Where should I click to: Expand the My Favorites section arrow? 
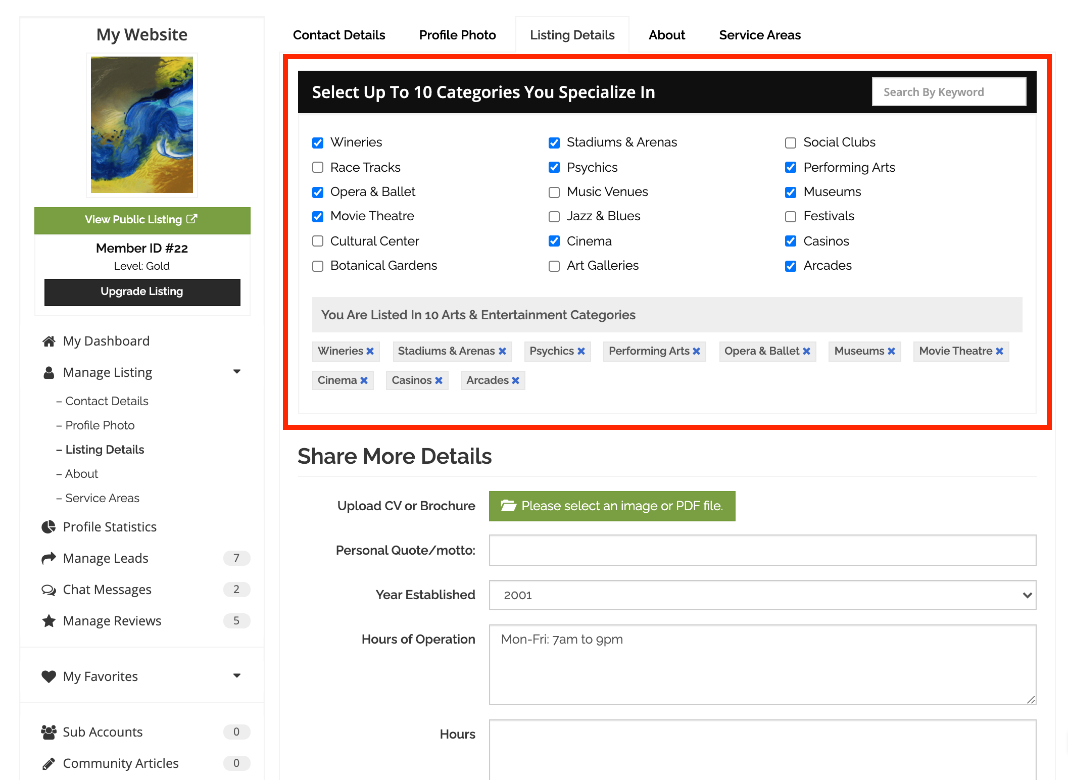pos(236,676)
